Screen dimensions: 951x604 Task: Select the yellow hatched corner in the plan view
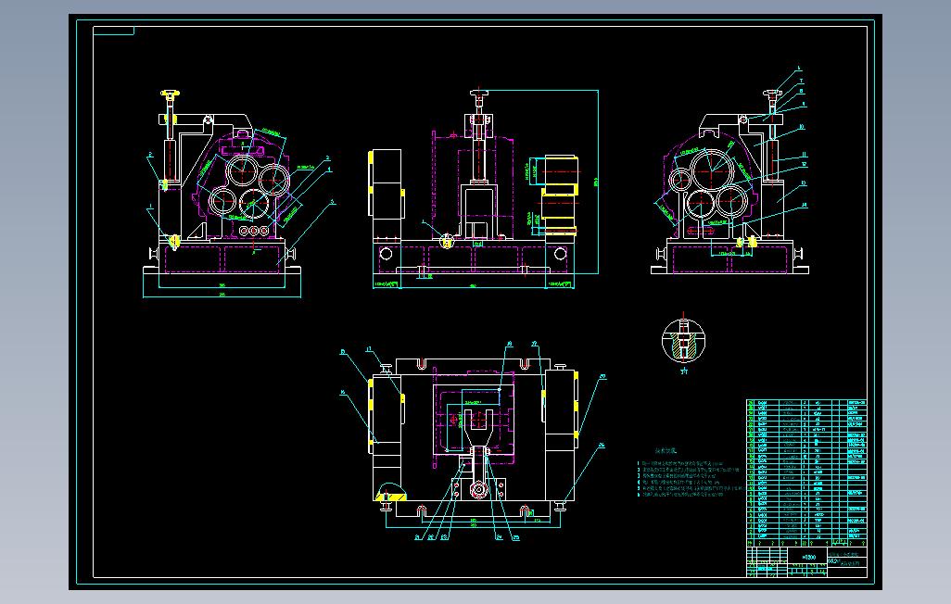tap(390, 497)
